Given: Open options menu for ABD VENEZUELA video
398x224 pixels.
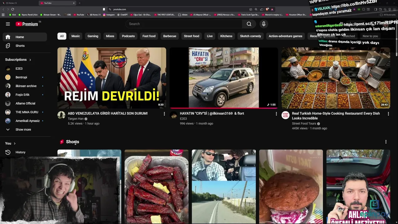Looking at the screenshot, I should (164, 114).
